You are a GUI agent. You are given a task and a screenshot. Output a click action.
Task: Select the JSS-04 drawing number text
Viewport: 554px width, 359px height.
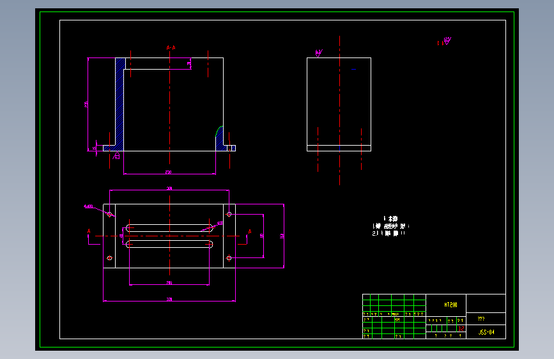coord(486,332)
